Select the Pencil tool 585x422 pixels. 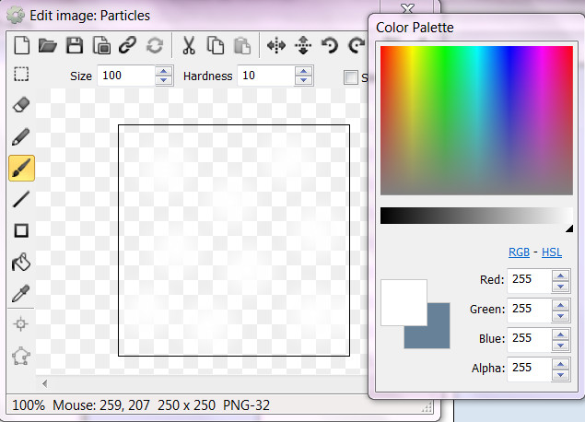pos(22,137)
